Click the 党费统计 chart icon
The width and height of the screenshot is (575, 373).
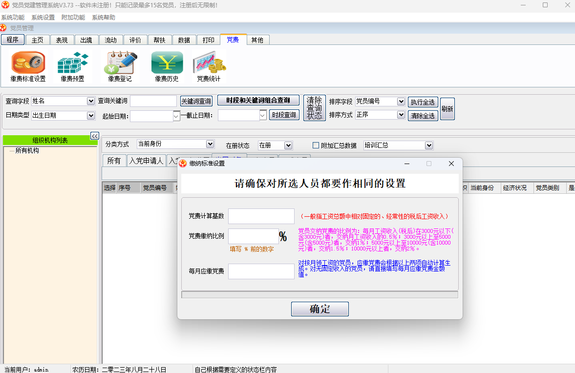(209, 63)
